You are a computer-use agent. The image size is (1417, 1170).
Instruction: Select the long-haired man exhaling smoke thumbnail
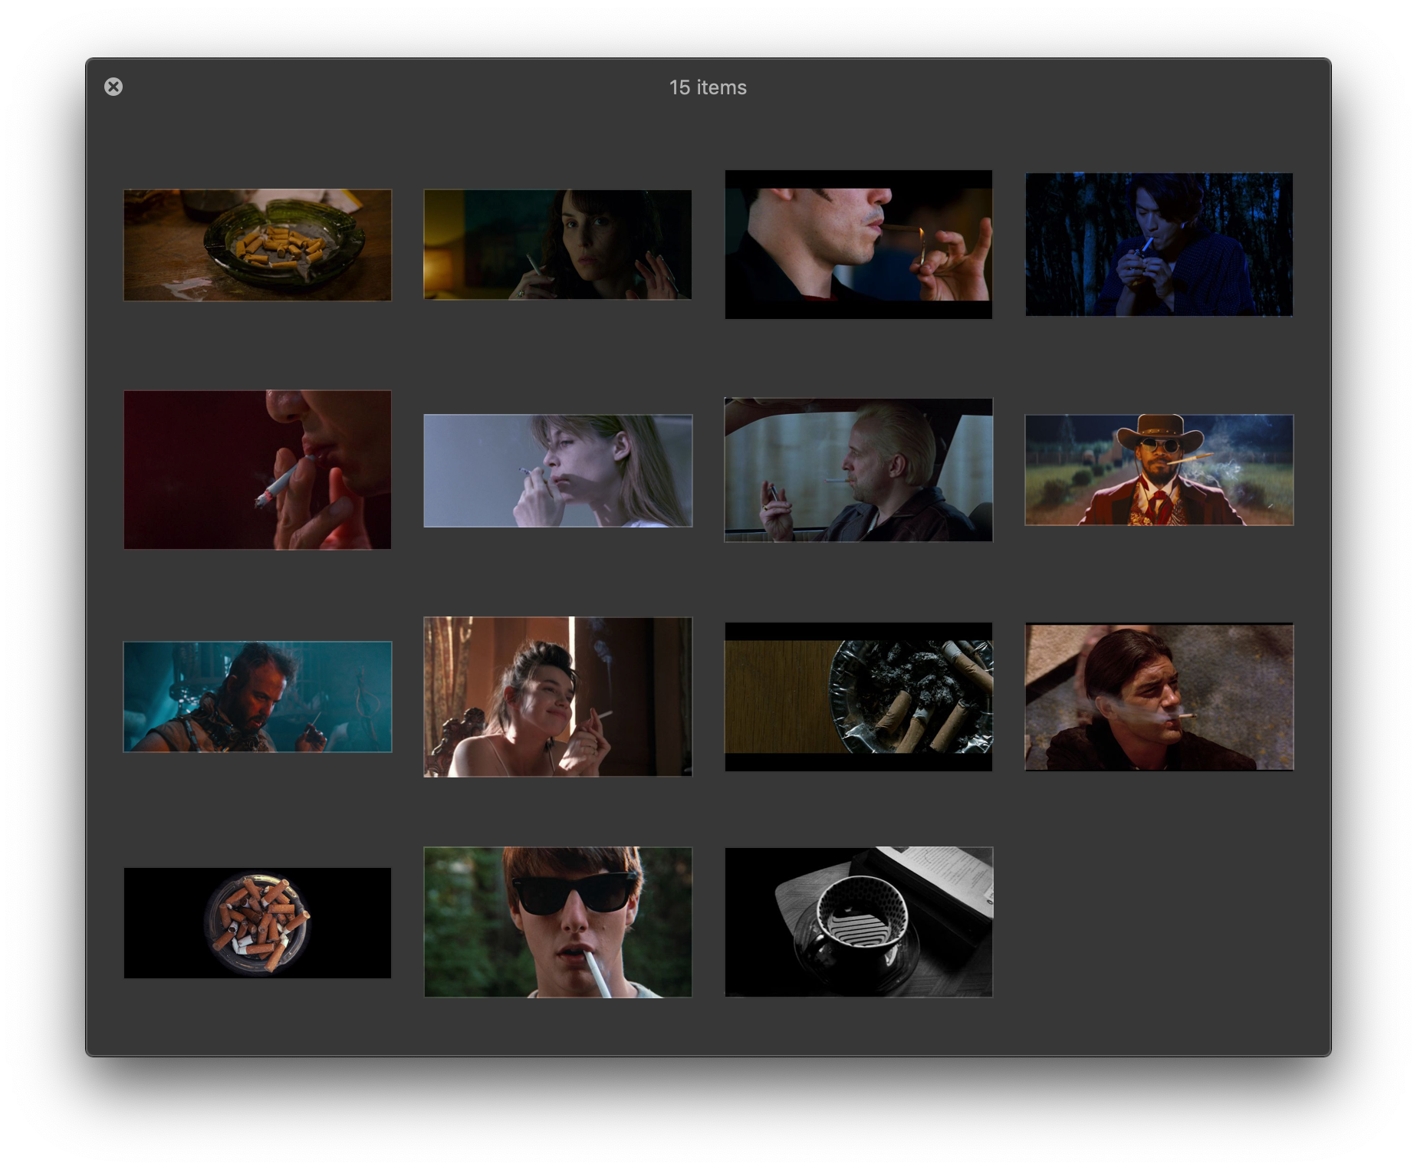[1159, 697]
